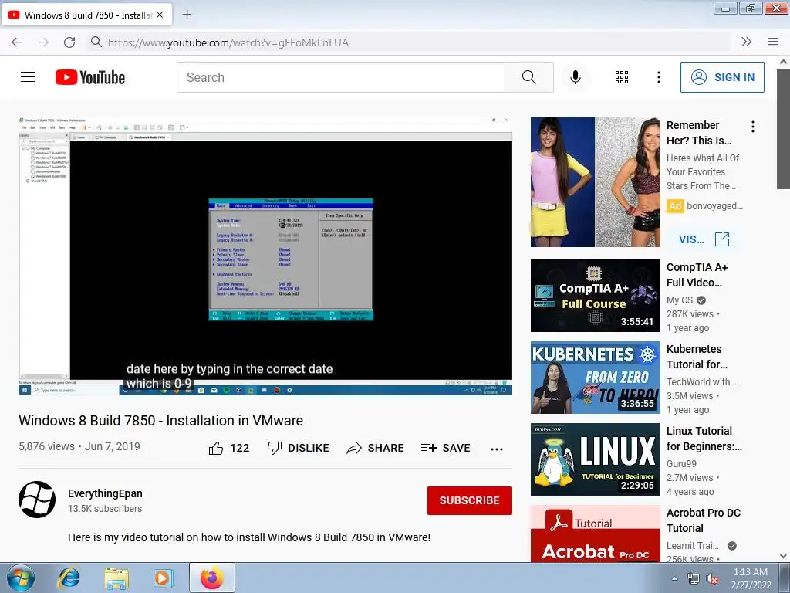Click the ad VISIT site button
The image size is (790, 593).
coord(704,239)
